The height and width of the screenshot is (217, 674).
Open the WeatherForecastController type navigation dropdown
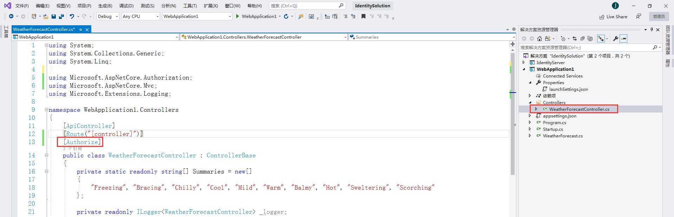click(264, 37)
